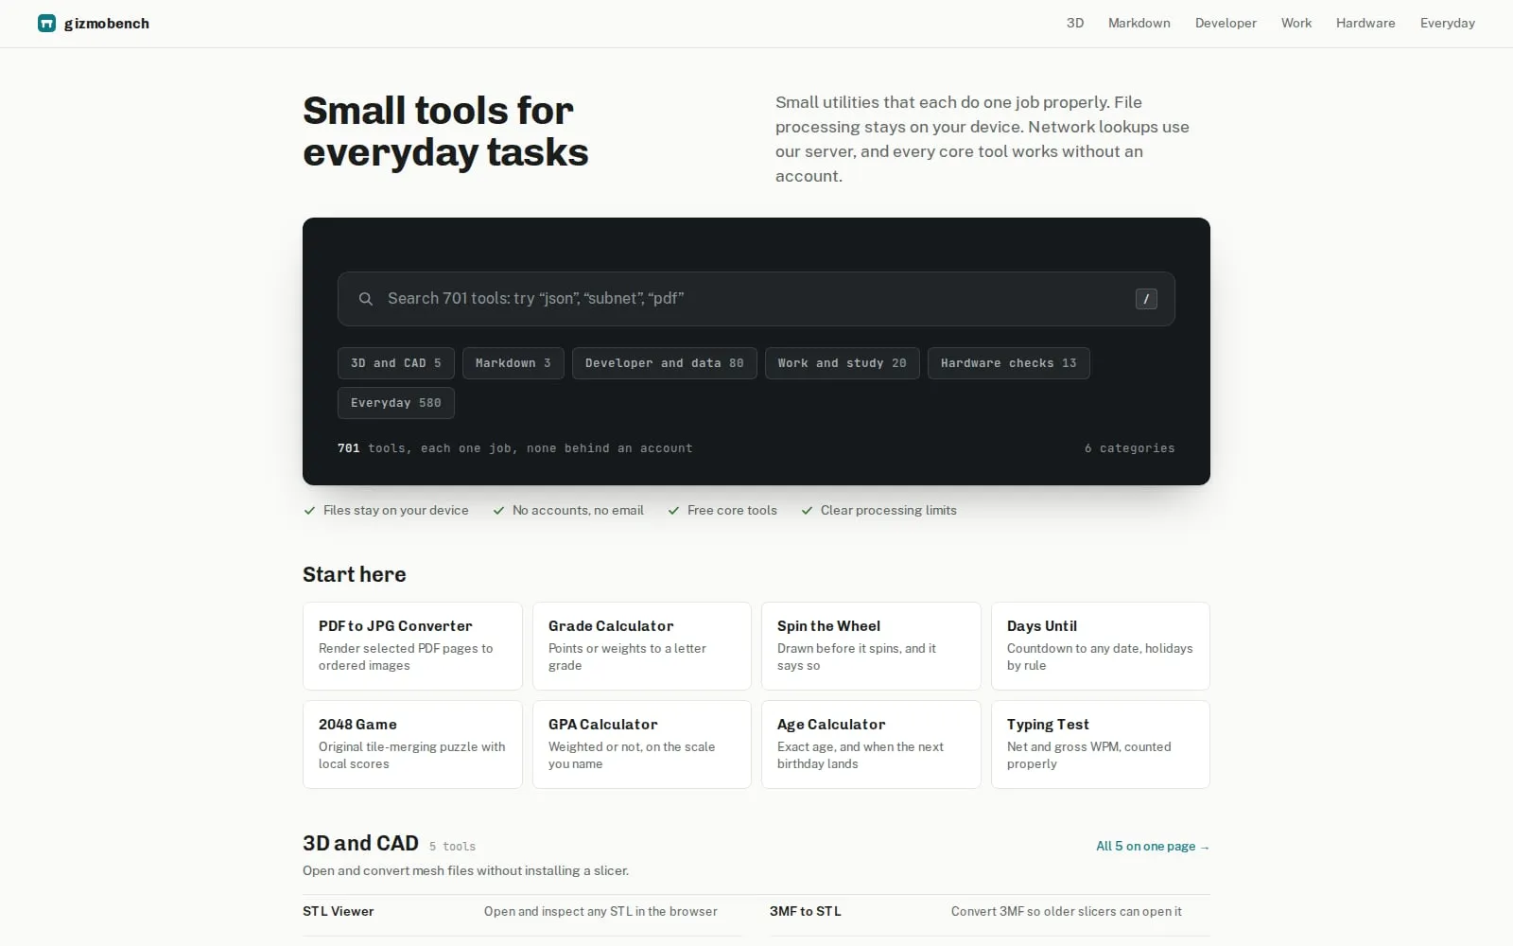Open the Typing Test card
The width and height of the screenshot is (1513, 946).
pos(1101,745)
